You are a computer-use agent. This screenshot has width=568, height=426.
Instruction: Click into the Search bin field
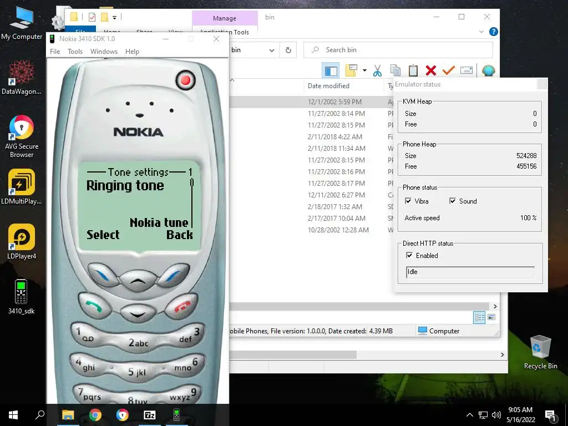398,50
